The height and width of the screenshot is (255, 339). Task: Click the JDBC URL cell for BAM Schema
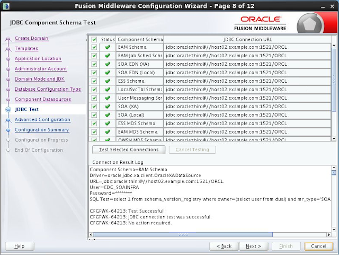(247, 47)
